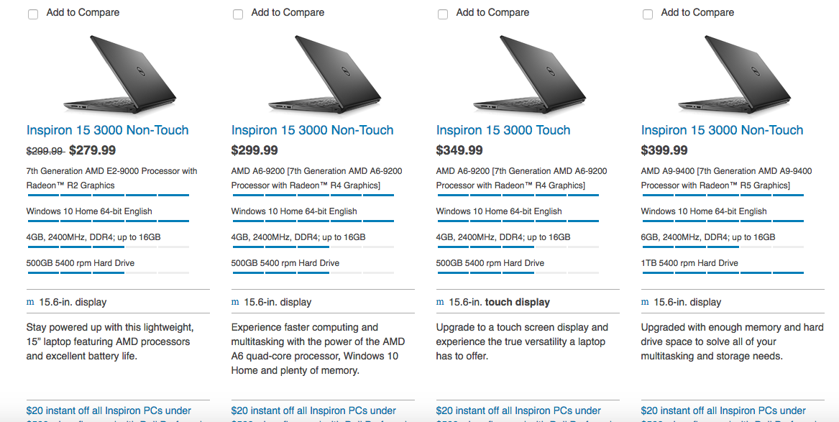Image resolution: width=839 pixels, height=422 pixels.
Task: Click display icon in the $399.99 laptop column
Action: pyautogui.click(x=645, y=302)
